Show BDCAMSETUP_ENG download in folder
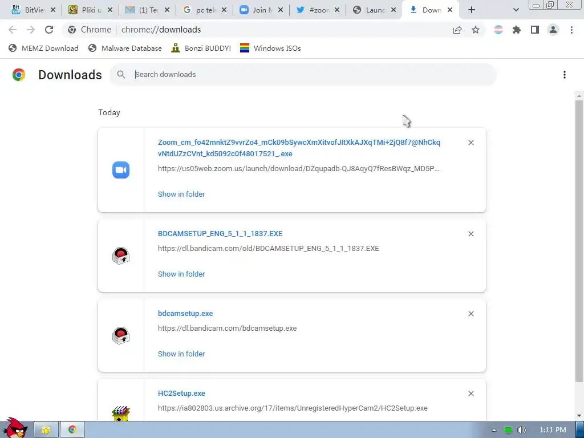This screenshot has width=584, height=438. point(181,274)
